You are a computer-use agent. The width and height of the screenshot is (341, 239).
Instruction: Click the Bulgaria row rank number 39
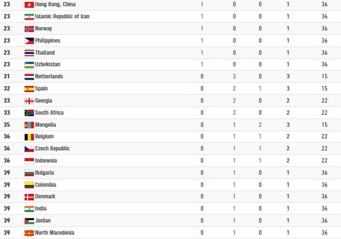(x=7, y=173)
